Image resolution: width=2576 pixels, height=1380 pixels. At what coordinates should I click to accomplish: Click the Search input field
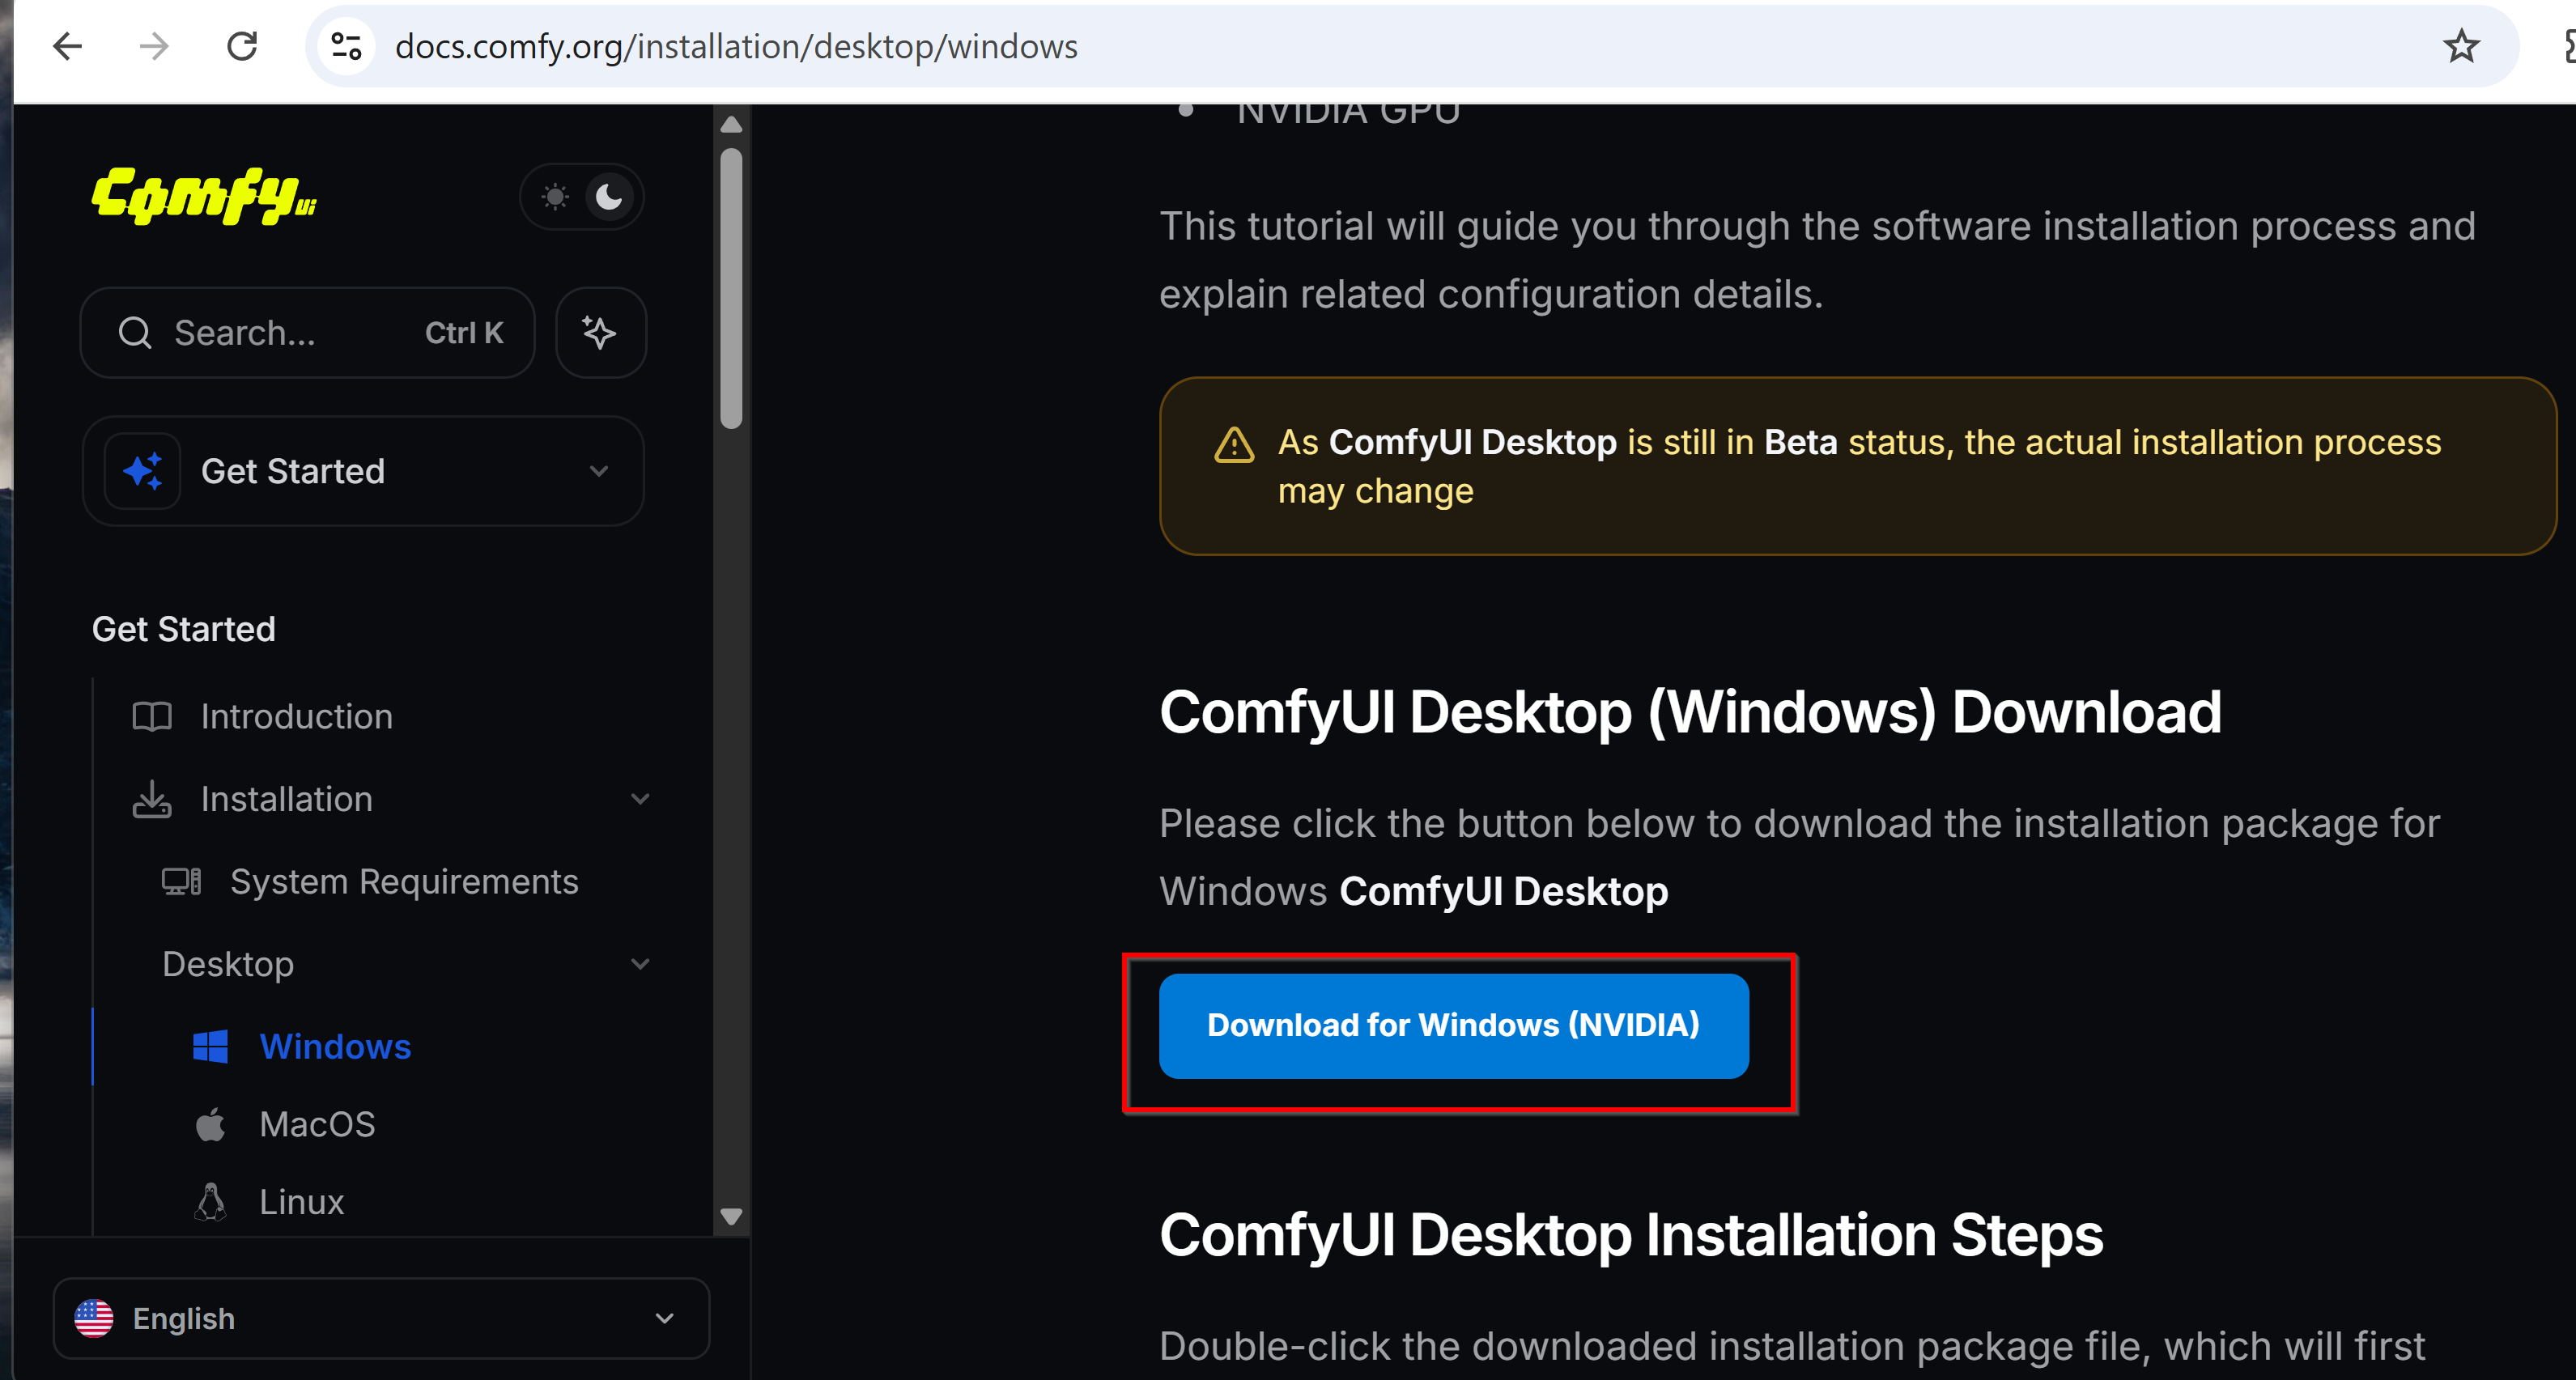click(307, 333)
